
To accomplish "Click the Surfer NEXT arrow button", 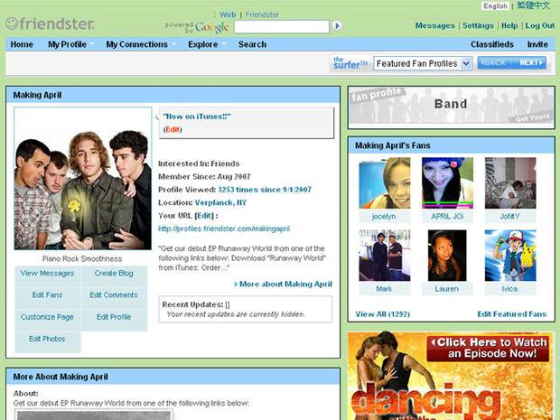I will (x=529, y=63).
